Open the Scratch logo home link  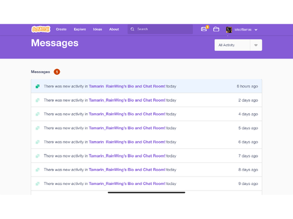[x=41, y=29]
